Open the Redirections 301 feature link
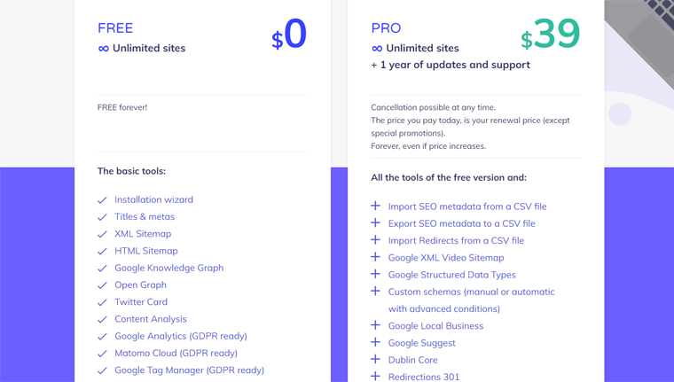The height and width of the screenshot is (382, 674). (x=423, y=377)
